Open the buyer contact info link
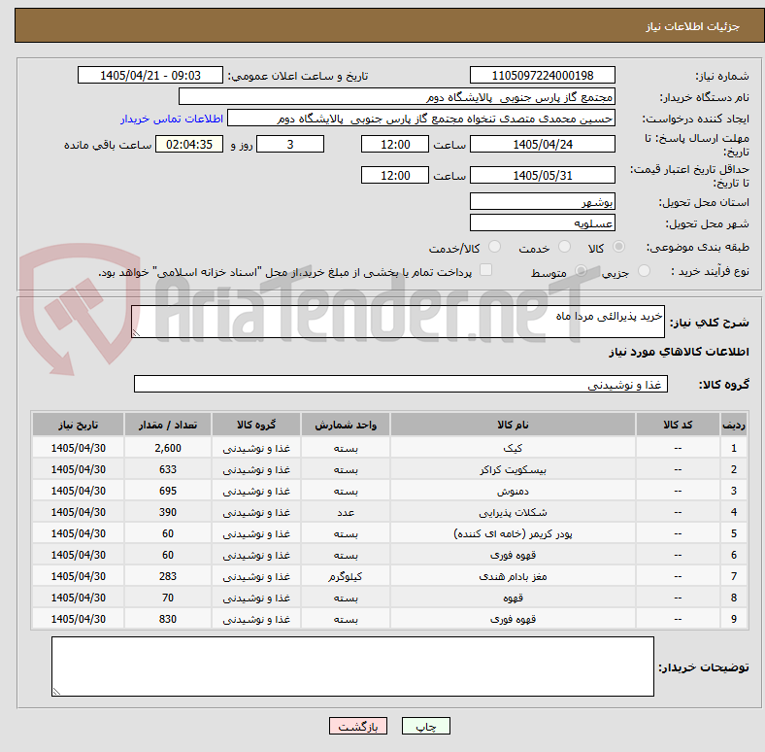 172,119
